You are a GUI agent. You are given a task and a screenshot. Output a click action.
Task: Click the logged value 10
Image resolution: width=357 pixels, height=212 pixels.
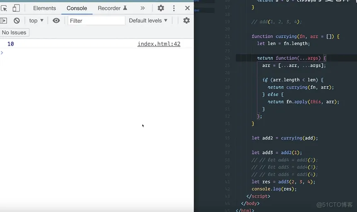tap(11, 44)
